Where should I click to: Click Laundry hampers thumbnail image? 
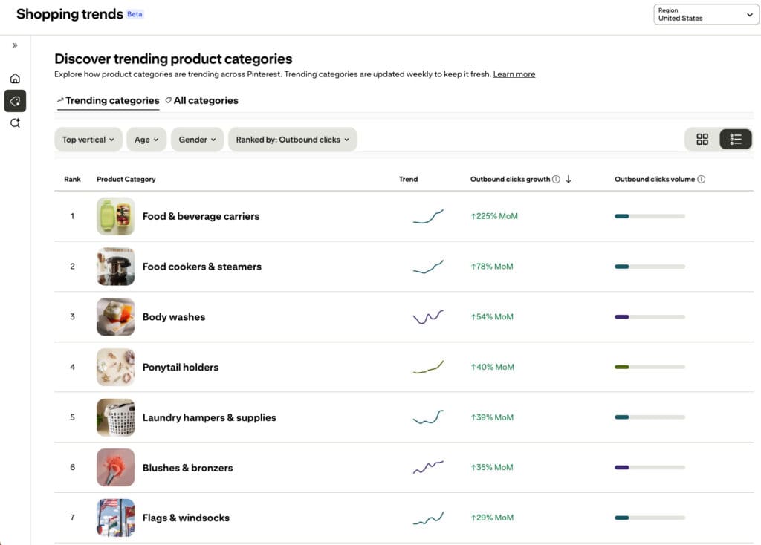pos(115,417)
